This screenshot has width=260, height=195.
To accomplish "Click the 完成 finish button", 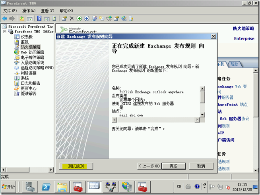I will click(174, 166).
